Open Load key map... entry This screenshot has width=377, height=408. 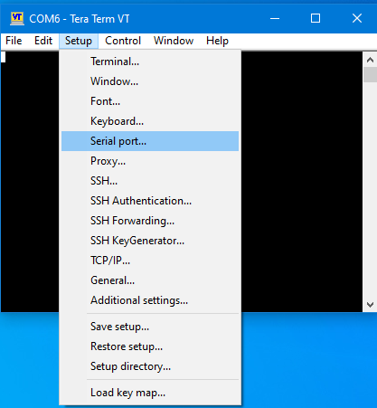(150, 393)
